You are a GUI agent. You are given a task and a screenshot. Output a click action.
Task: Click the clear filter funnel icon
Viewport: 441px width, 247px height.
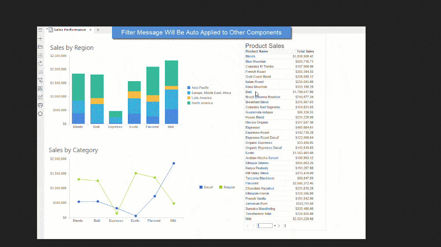40,80
